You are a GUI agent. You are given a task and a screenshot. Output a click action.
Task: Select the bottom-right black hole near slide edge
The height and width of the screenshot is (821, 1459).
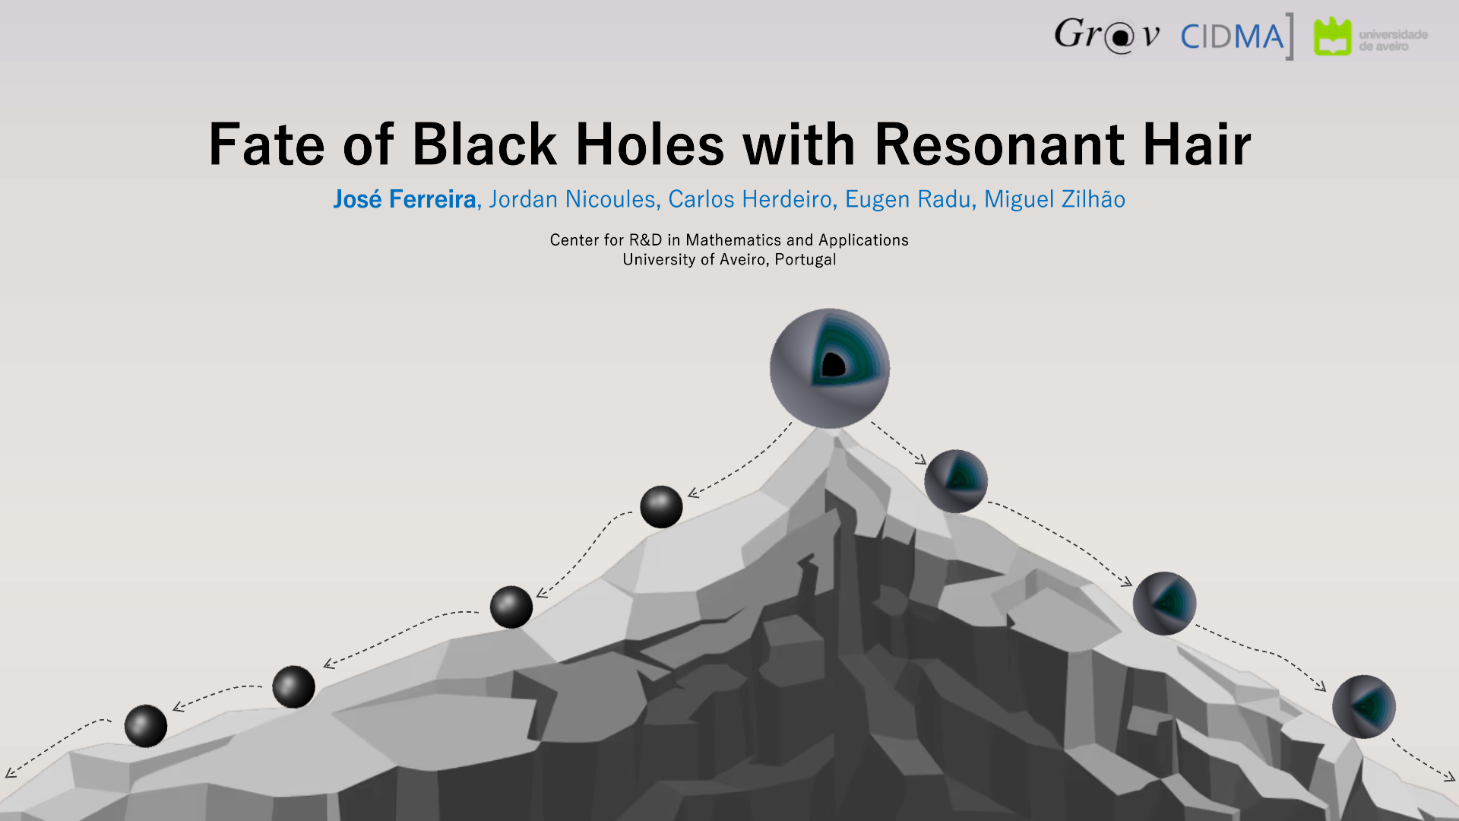(x=1364, y=705)
